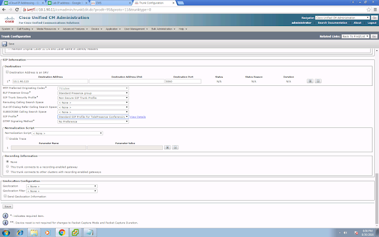The width and height of the screenshot is (379, 237).
Task: Select other clusters with recording-enabled gateways option
Action: point(8,172)
